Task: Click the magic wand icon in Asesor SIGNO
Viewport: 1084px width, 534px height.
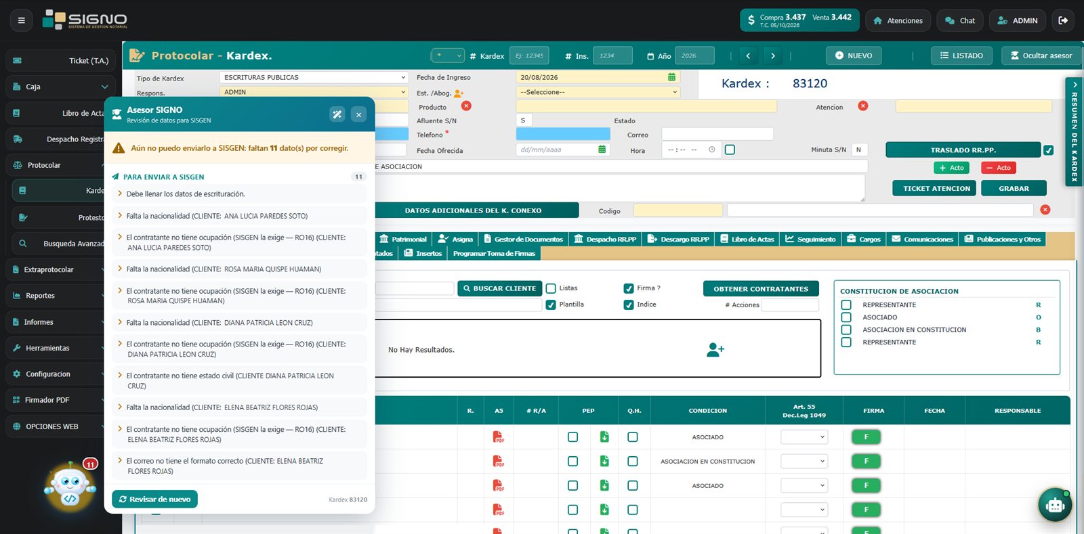Action: point(337,114)
